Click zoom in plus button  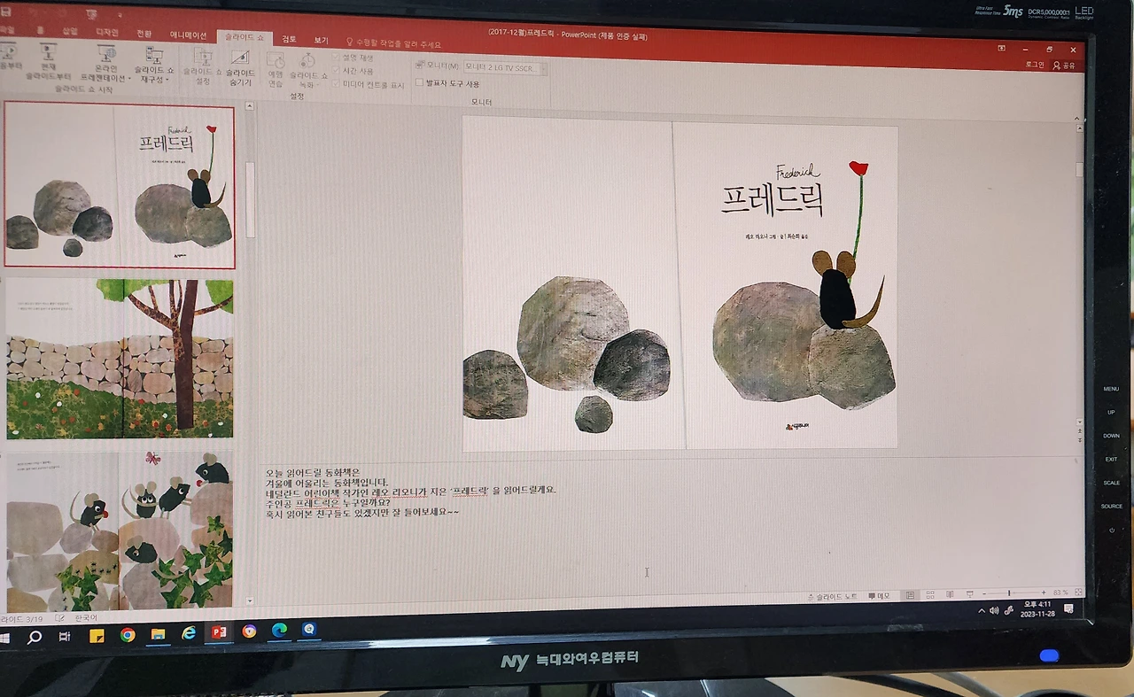(1044, 592)
